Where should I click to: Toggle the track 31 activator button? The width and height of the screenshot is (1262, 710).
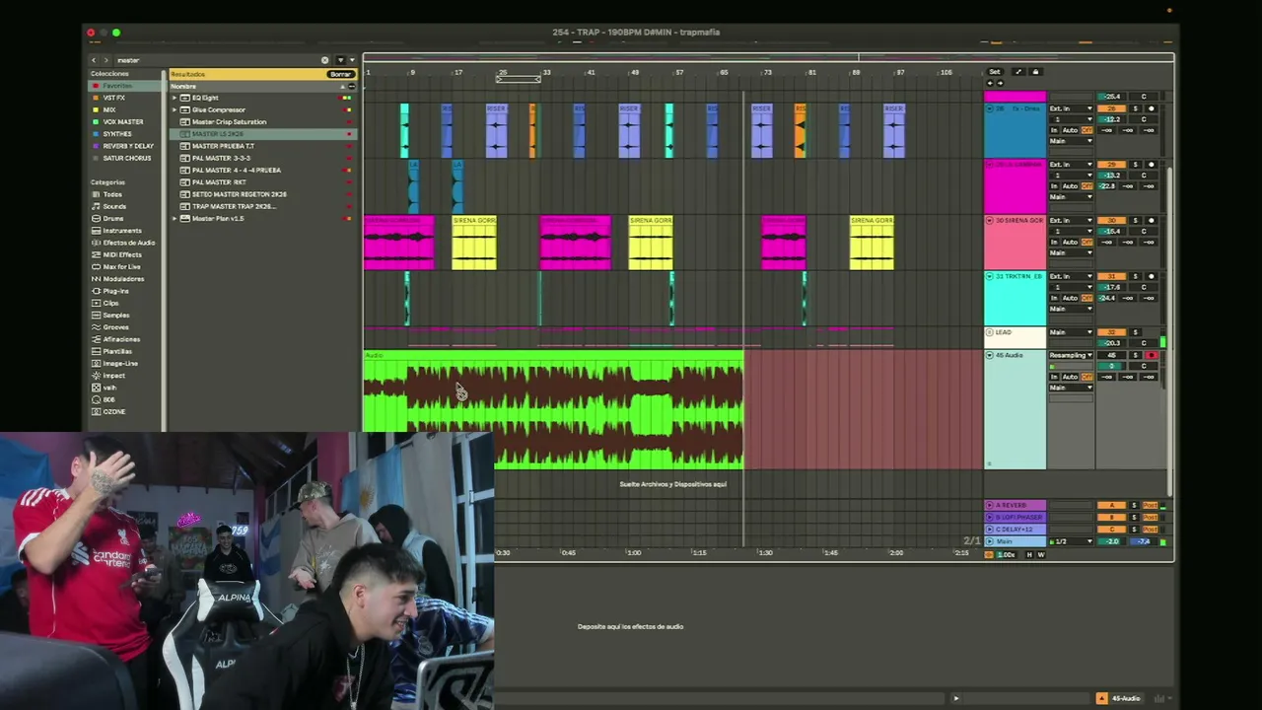pos(1112,276)
